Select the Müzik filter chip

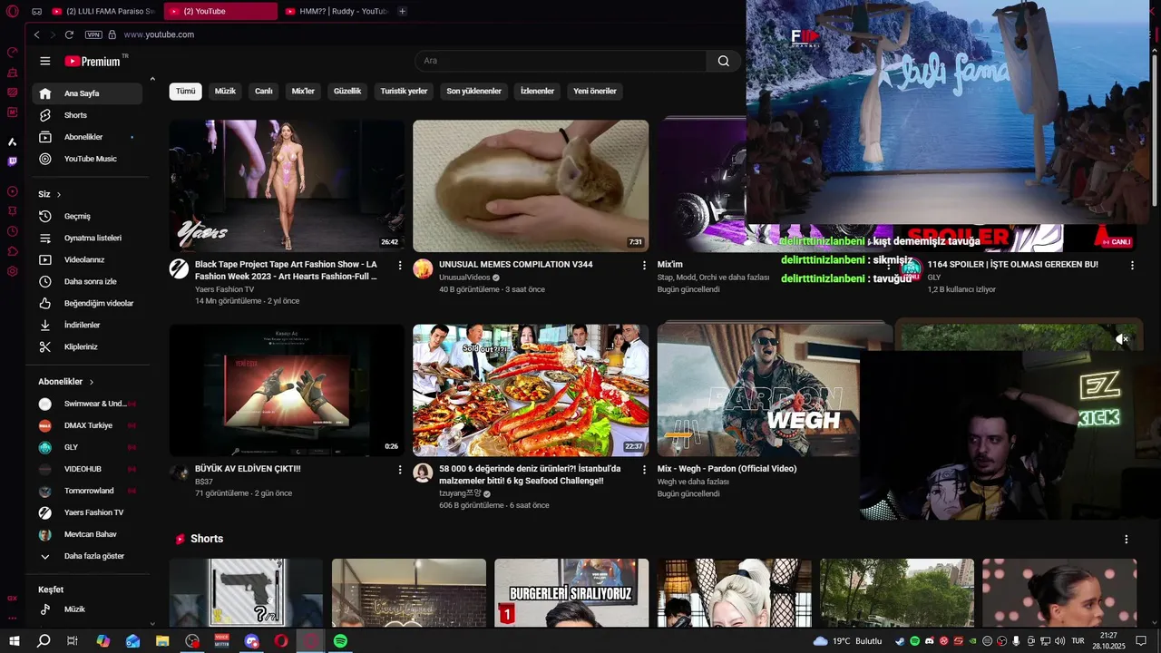click(225, 91)
